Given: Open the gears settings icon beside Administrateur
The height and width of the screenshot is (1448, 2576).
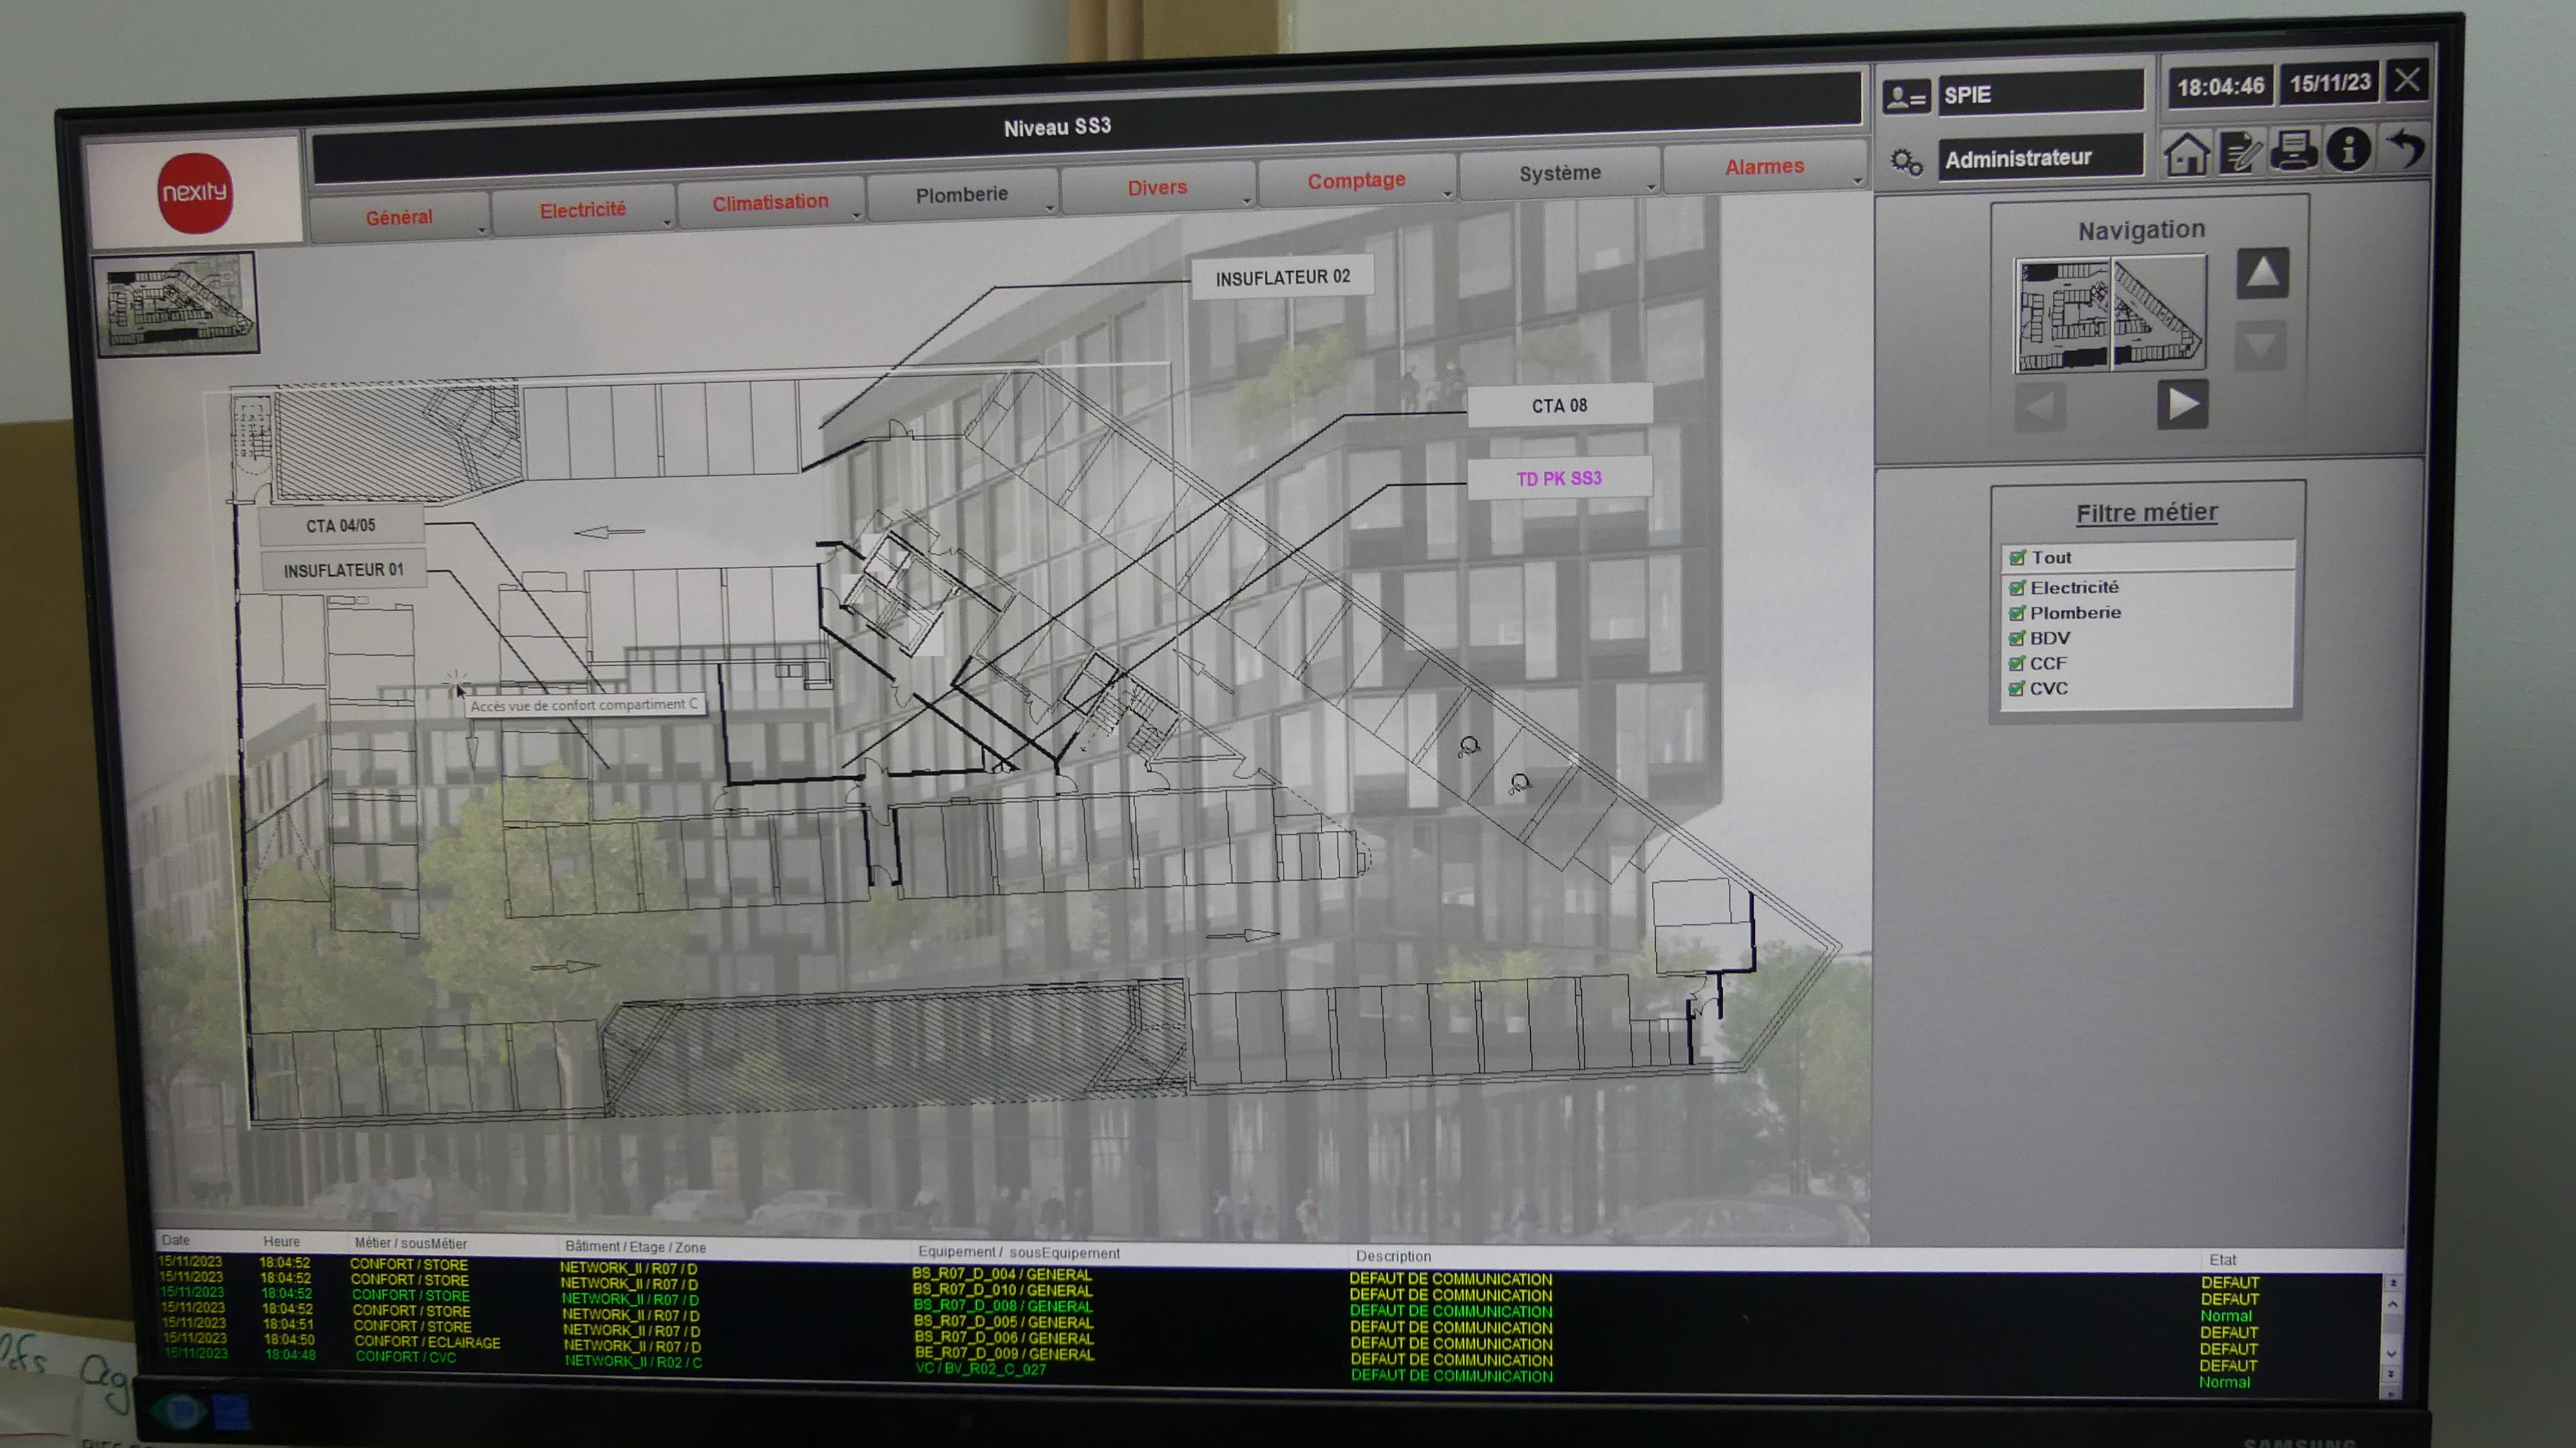Looking at the screenshot, I should pos(1906,162).
